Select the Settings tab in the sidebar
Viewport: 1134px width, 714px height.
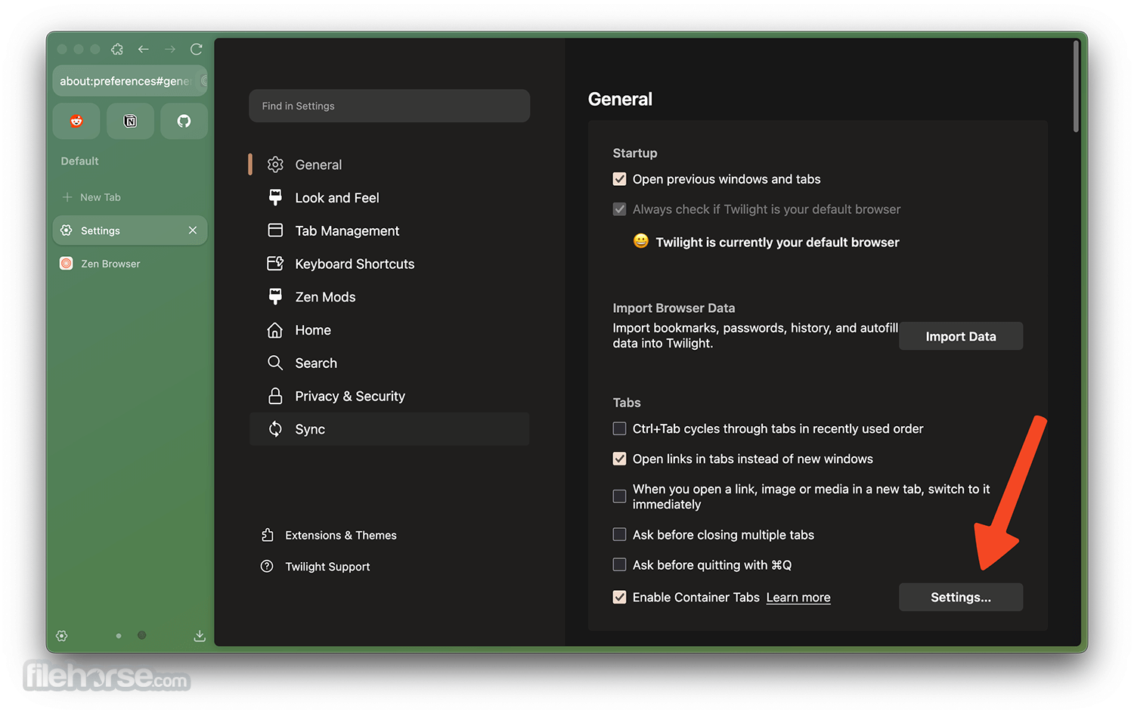coord(130,230)
